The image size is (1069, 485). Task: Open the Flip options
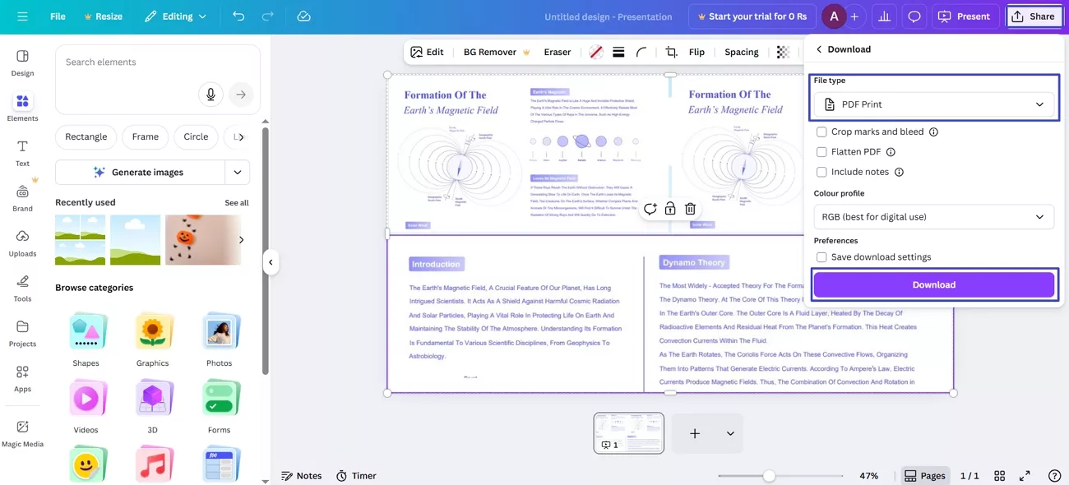click(x=696, y=52)
